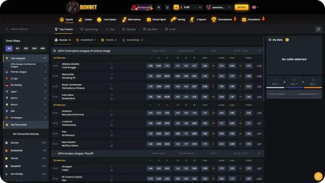This screenshot has width=325, height=183.
Task: Select La Liga in the sidebar
Action: [26, 78]
